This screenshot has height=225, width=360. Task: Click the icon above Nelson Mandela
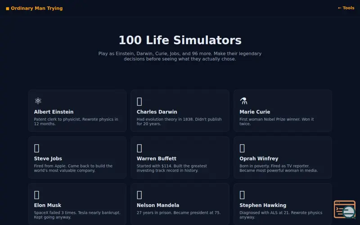click(139, 195)
